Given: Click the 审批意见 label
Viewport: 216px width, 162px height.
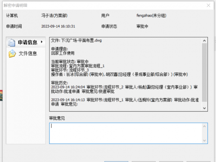Looking at the screenshot, I should point(57,118).
